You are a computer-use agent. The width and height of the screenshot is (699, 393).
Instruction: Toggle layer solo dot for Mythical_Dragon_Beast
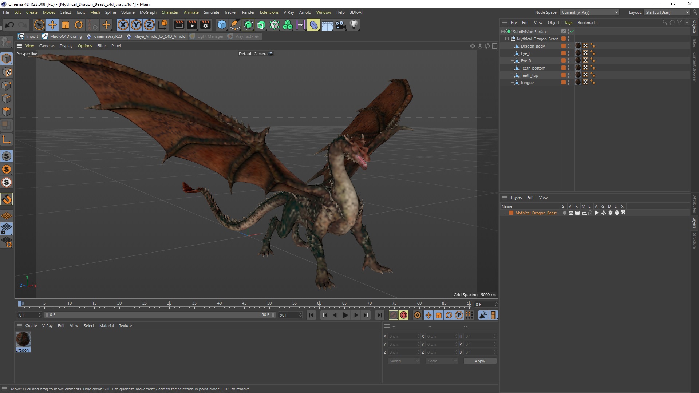pyautogui.click(x=564, y=213)
